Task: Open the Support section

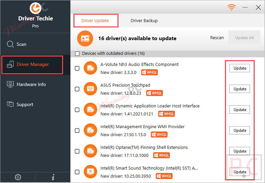Action: (x=35, y=104)
